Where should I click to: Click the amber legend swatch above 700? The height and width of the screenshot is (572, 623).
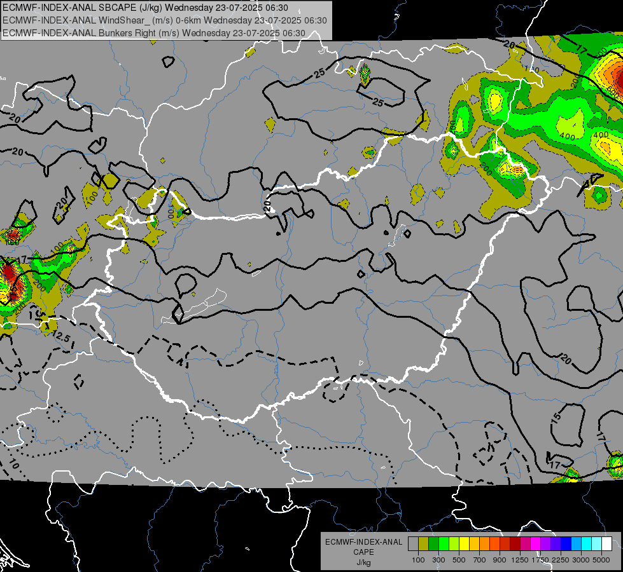point(474,544)
